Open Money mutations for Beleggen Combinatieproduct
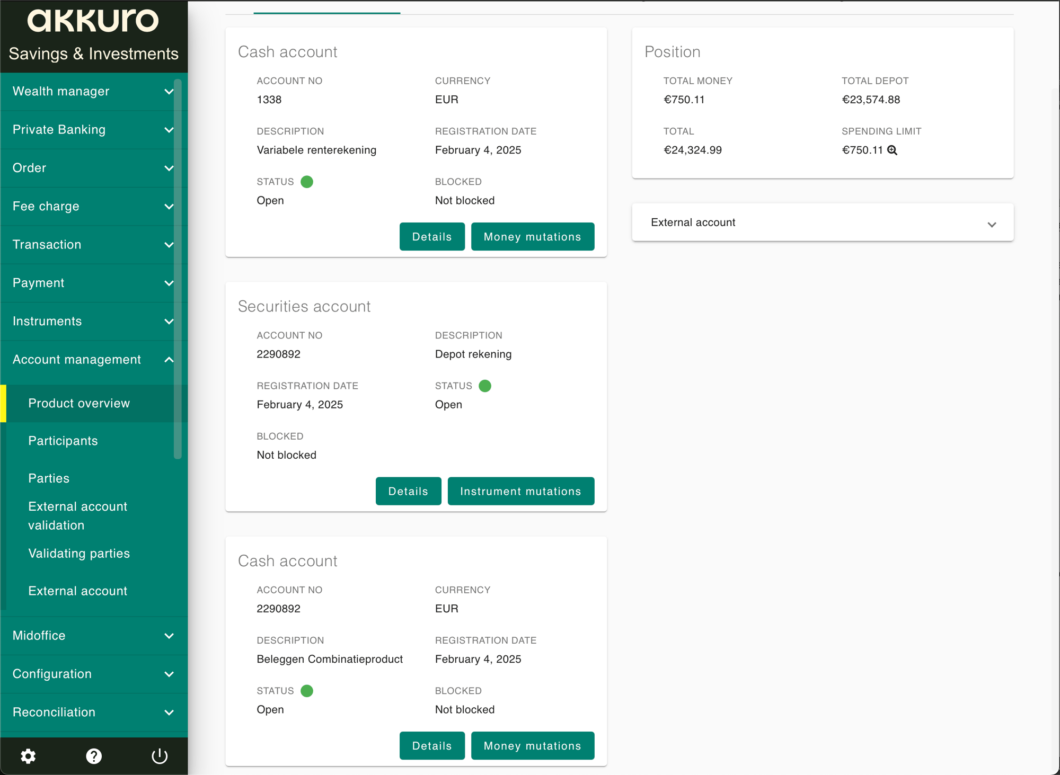This screenshot has height=775, width=1060. tap(533, 746)
